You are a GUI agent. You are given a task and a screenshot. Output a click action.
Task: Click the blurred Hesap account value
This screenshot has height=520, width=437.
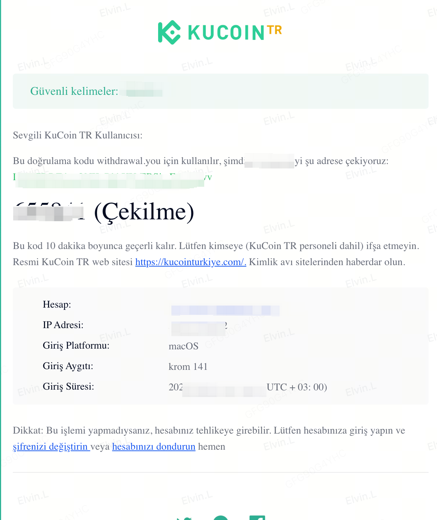click(225, 311)
